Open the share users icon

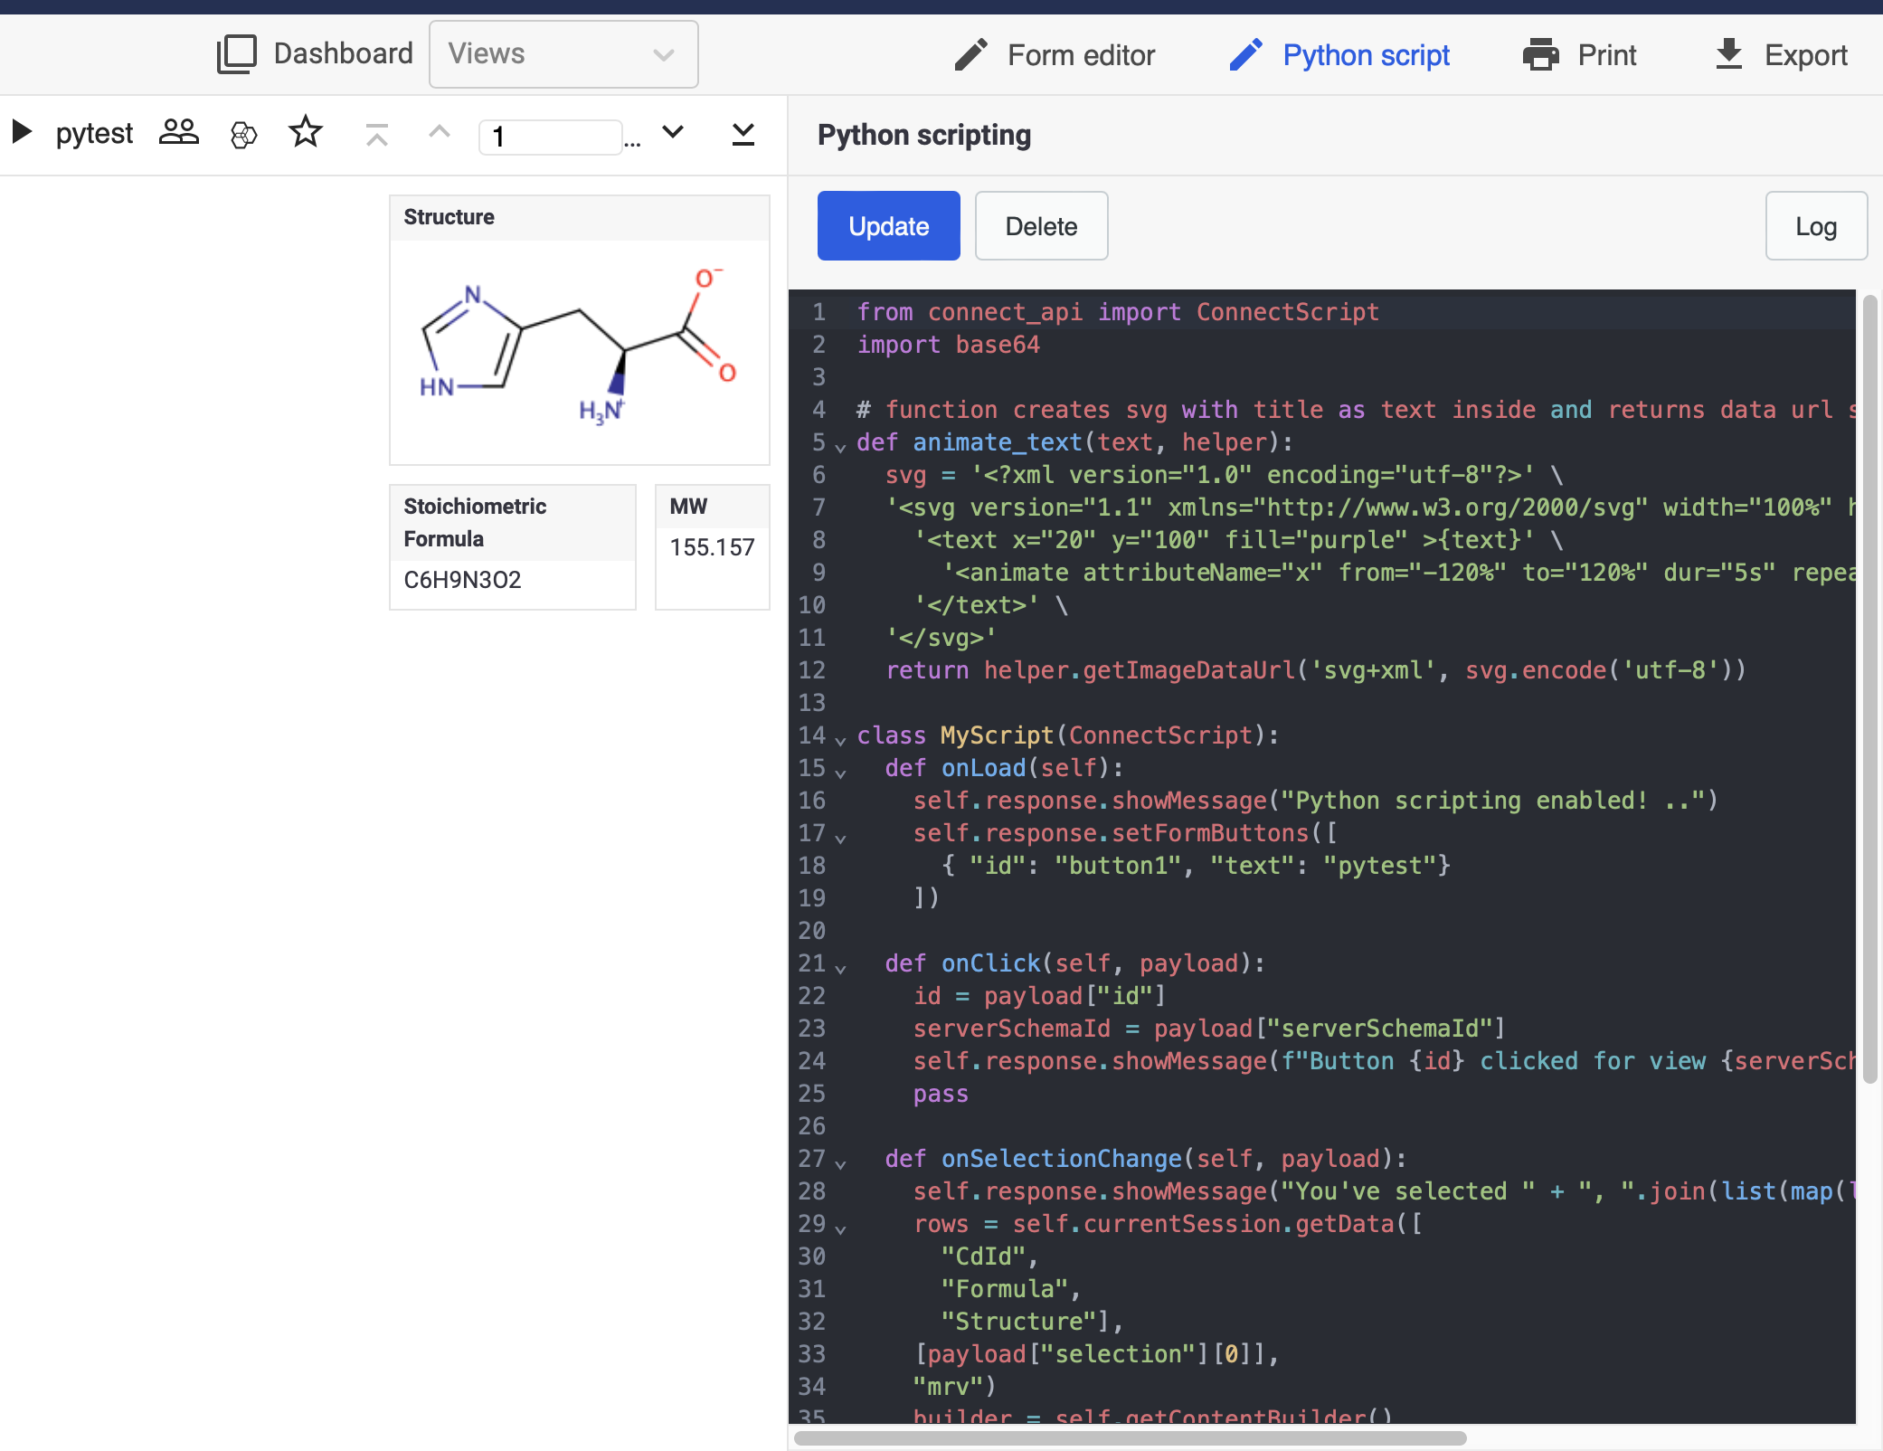point(178,133)
